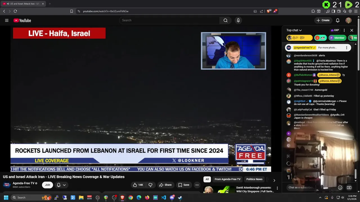Viewport: 360px width, 202px height.
Task: Click the magnifier search button
Action: point(226,20)
